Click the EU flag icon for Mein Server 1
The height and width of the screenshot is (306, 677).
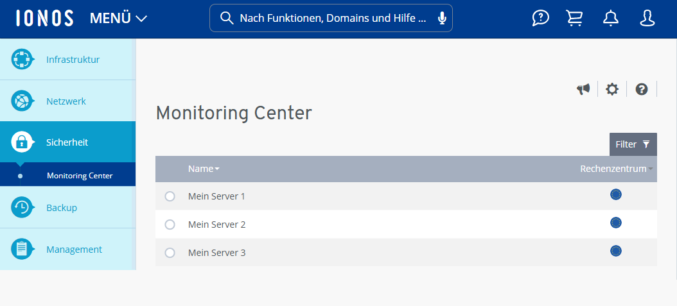click(x=616, y=194)
